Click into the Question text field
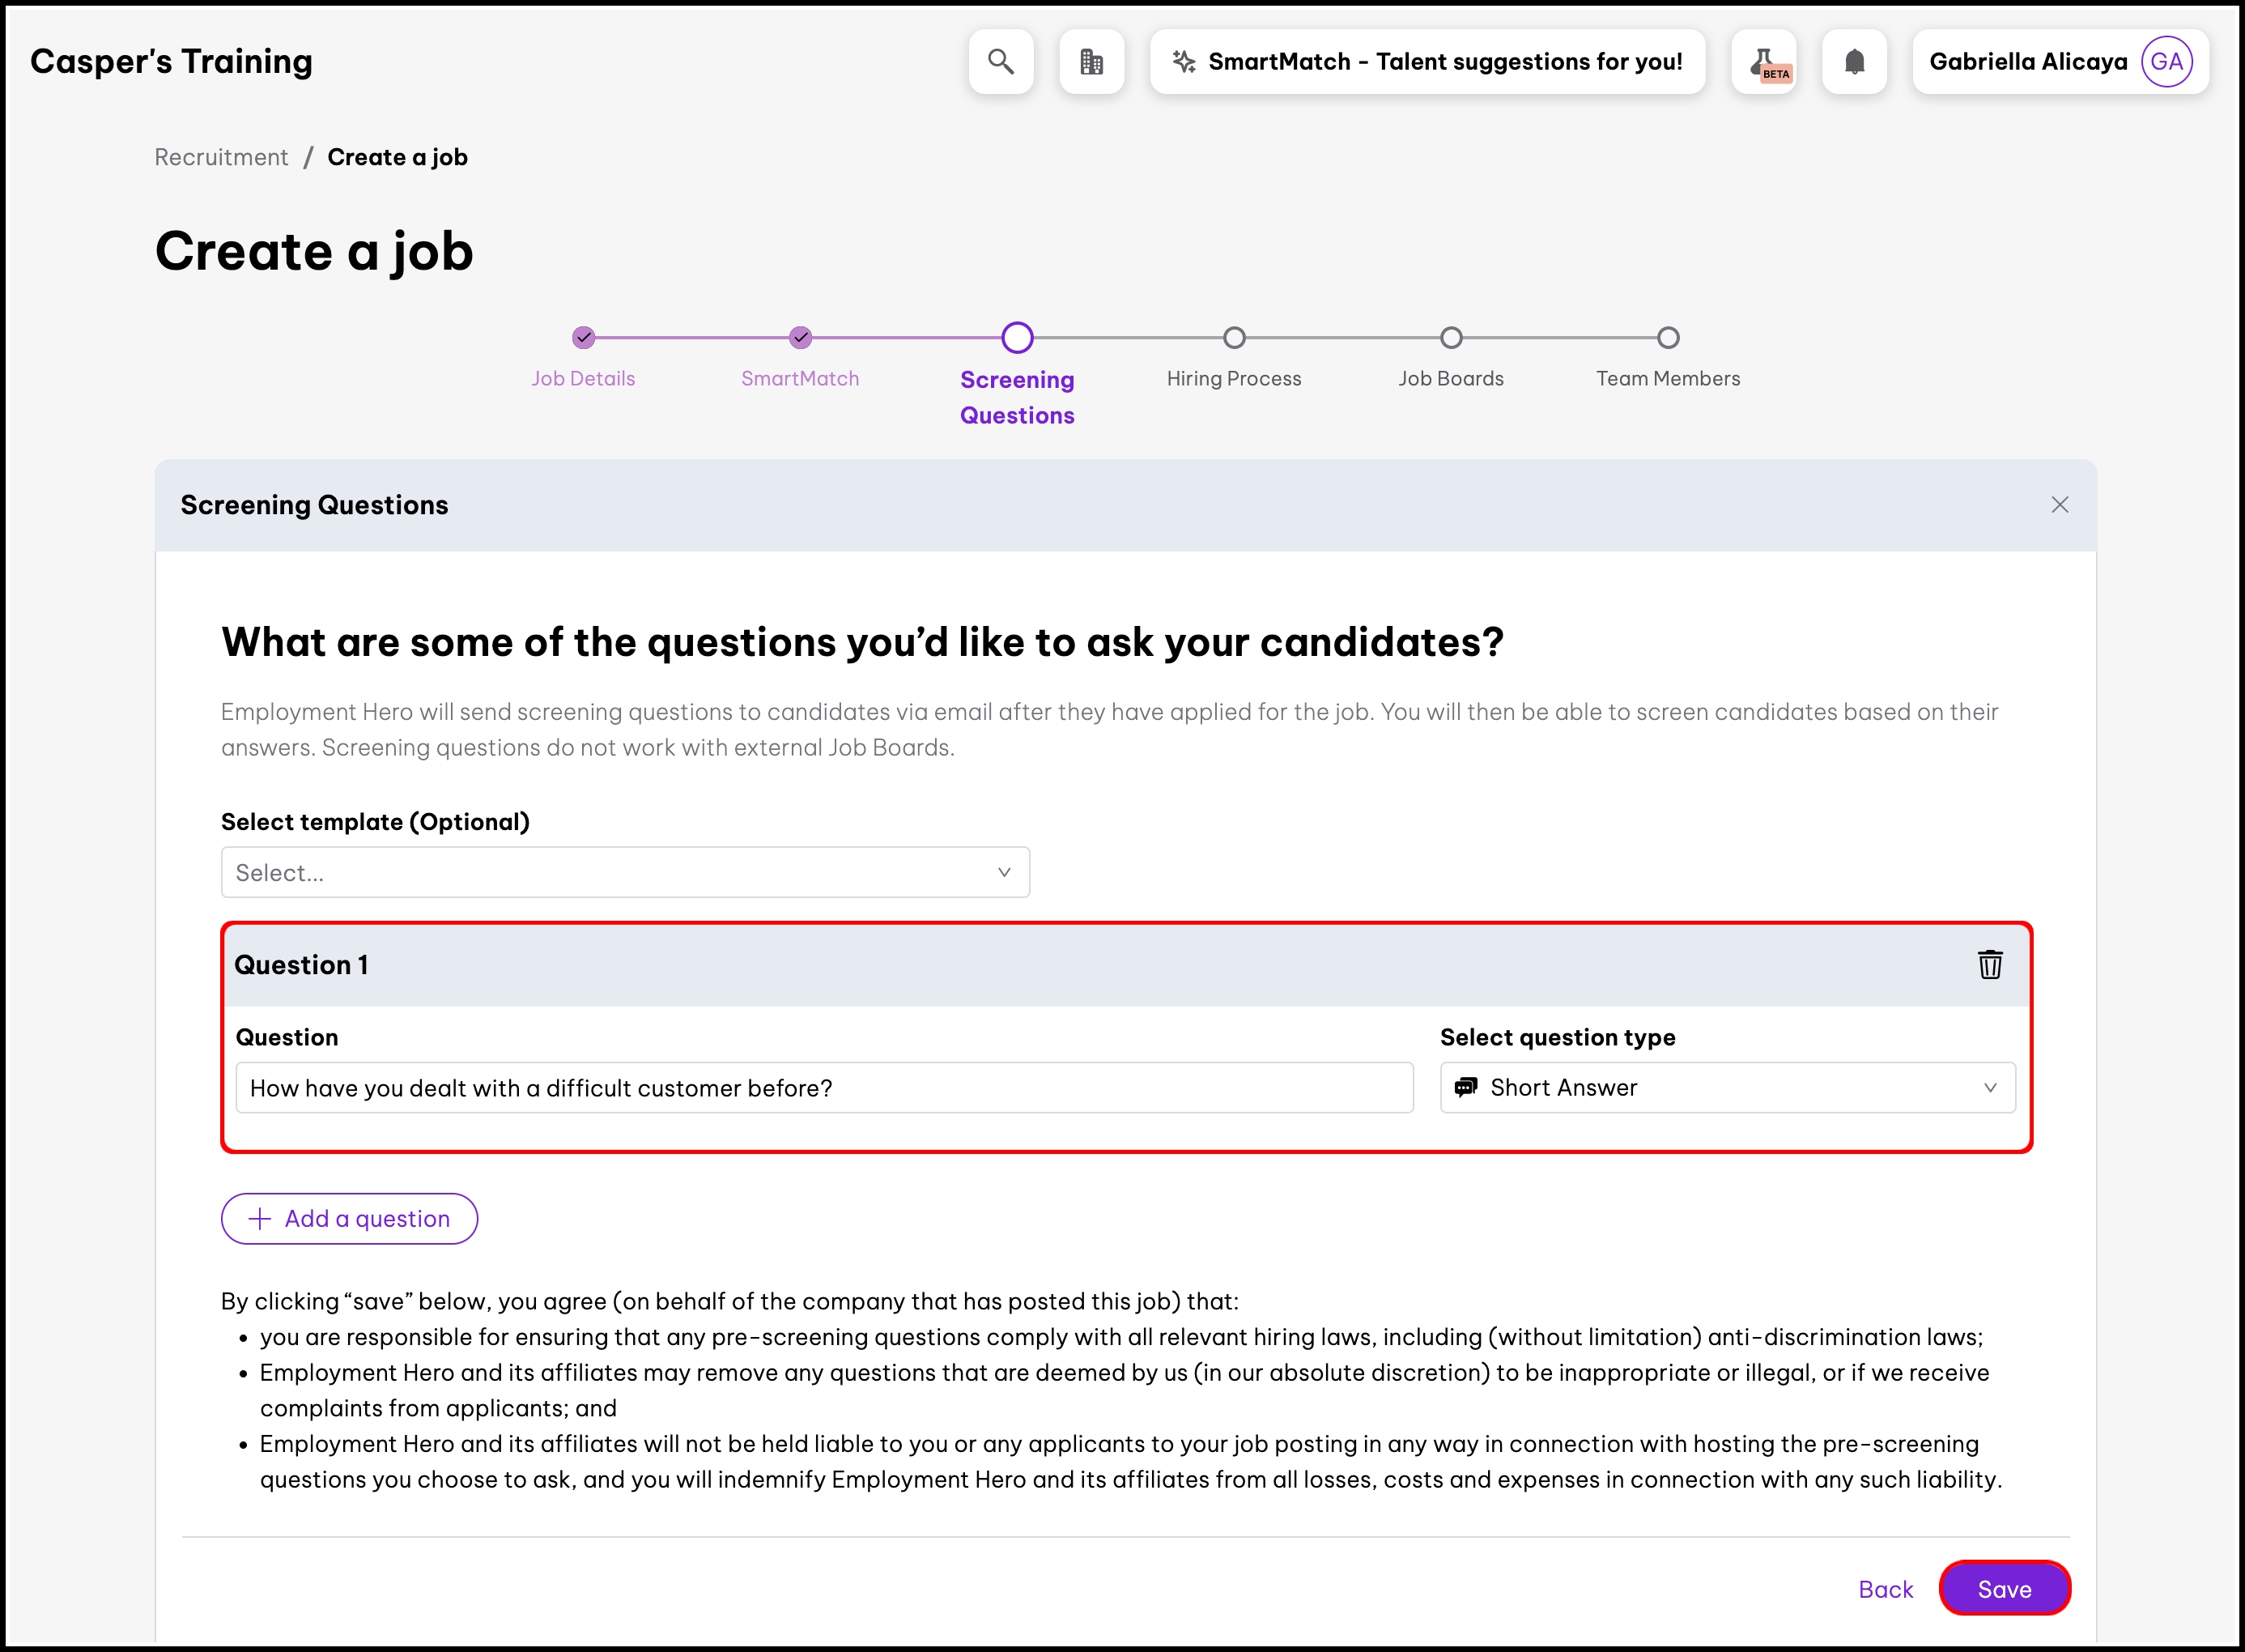This screenshot has width=2245, height=1652. point(823,1088)
